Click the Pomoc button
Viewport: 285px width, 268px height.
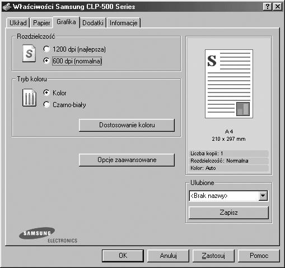pos(259,256)
